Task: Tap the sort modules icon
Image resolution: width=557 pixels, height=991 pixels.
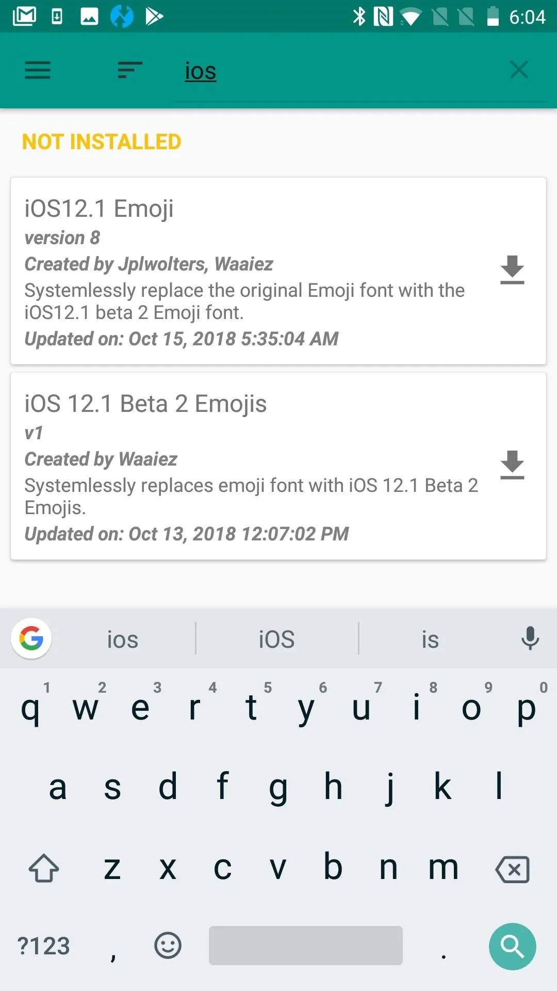Action: pyautogui.click(x=130, y=70)
